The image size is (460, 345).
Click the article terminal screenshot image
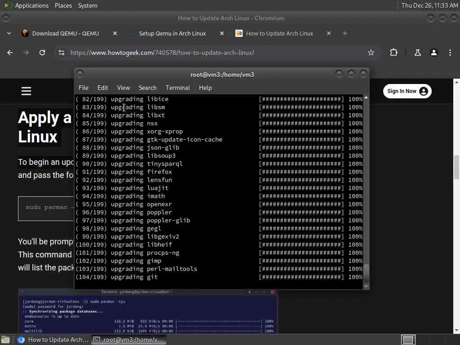[148, 311]
